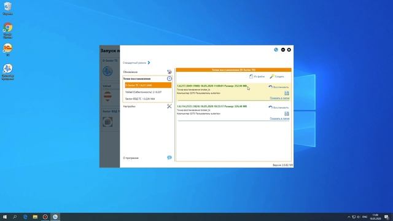Click the tray network icon
This screenshot has height=221, width=393.
(354, 217)
